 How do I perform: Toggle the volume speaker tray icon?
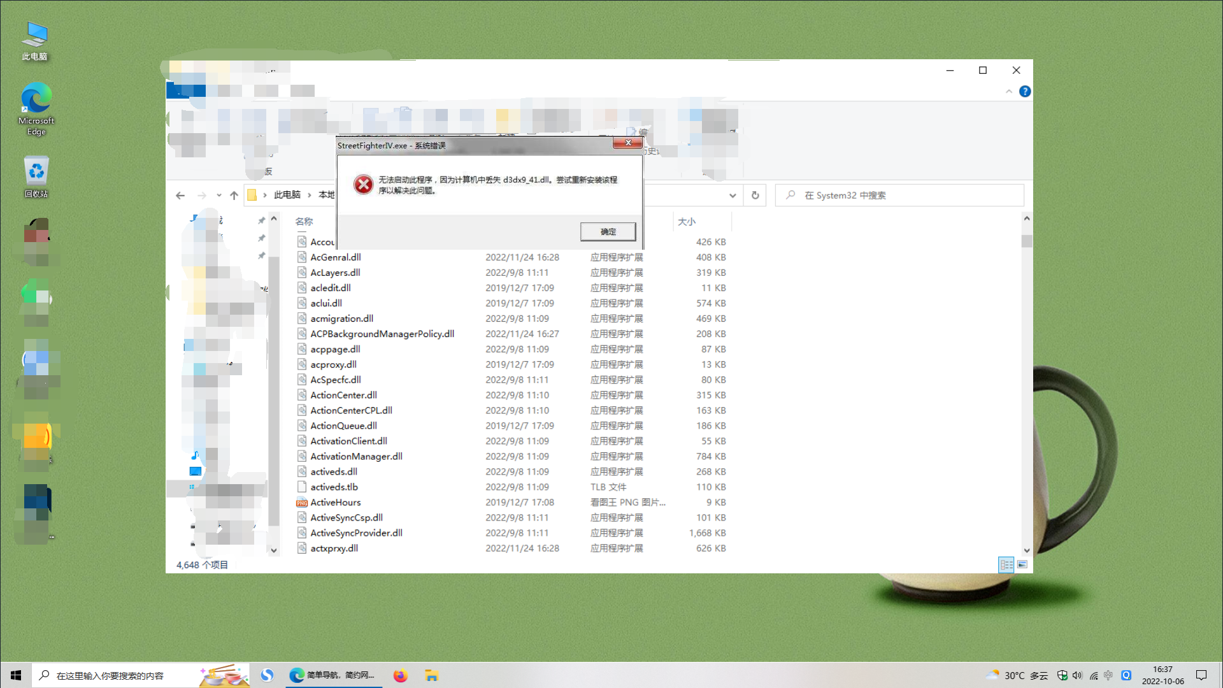tap(1077, 675)
